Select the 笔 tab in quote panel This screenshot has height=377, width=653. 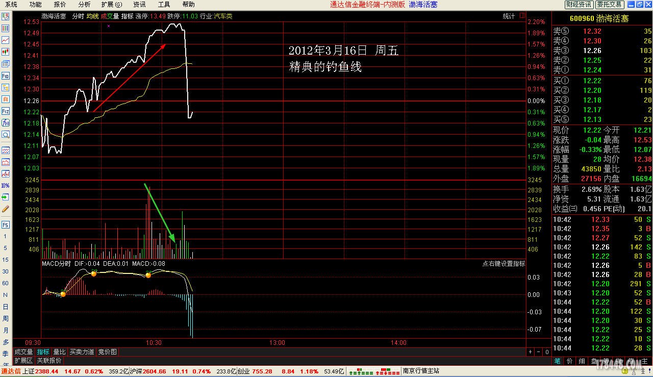coord(558,361)
